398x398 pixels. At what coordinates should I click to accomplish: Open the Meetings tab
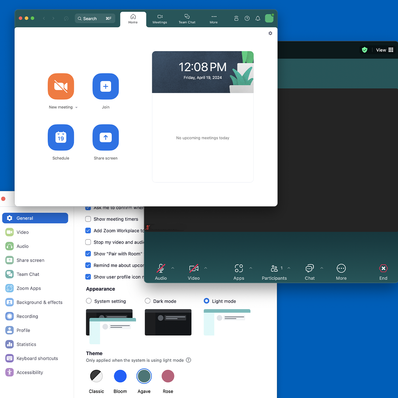[x=160, y=19]
